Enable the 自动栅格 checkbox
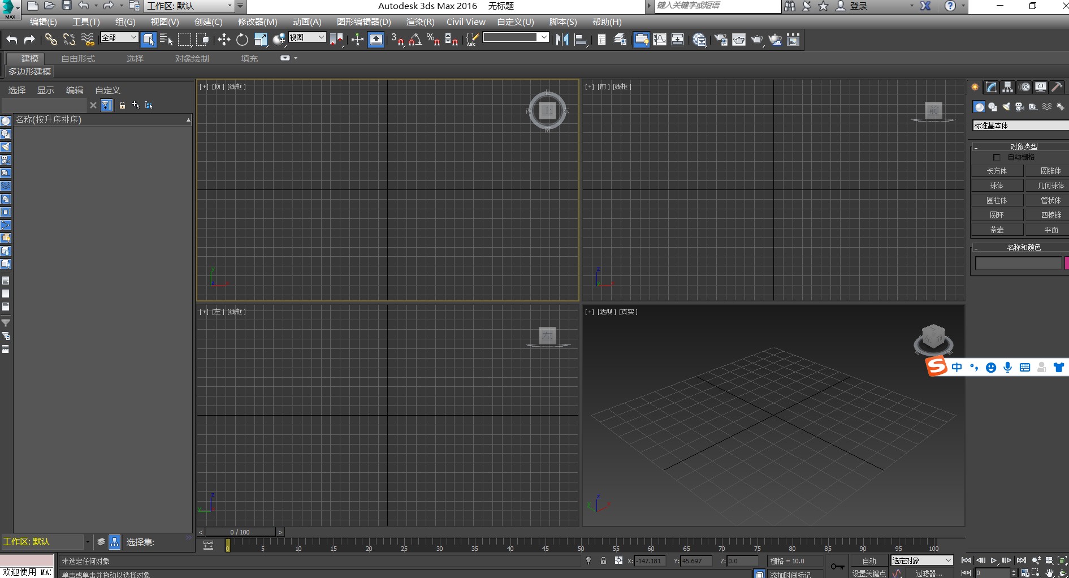Screen dimensions: 1069x578 tap(997, 157)
